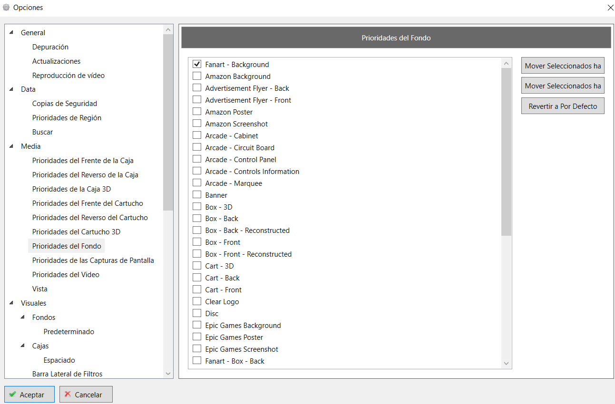Select Copias de Seguridad
The height and width of the screenshot is (404, 615).
pos(65,104)
